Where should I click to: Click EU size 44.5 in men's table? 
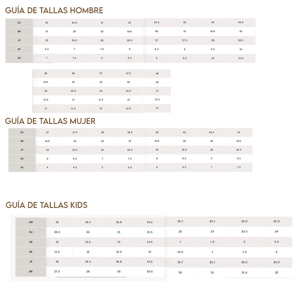click(x=241, y=22)
